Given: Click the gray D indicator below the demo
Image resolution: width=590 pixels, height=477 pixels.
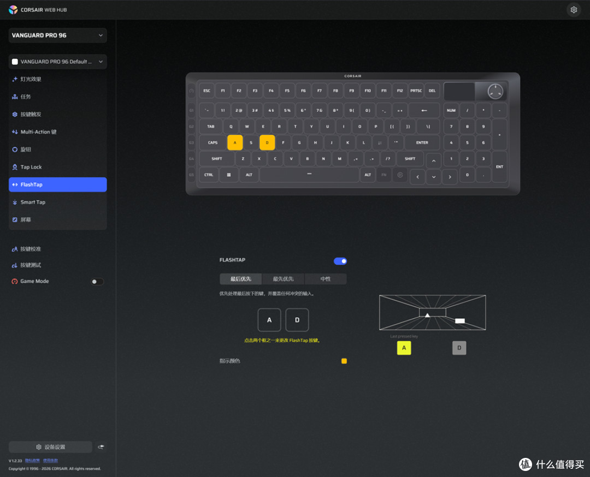Looking at the screenshot, I should point(459,348).
